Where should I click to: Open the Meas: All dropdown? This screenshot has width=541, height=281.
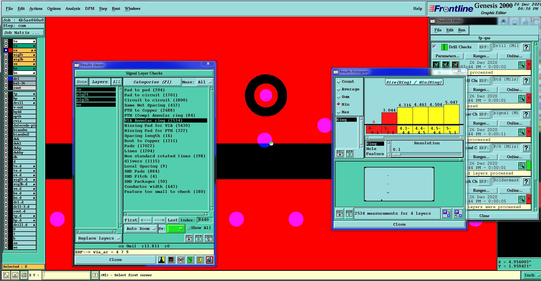[x=205, y=82]
